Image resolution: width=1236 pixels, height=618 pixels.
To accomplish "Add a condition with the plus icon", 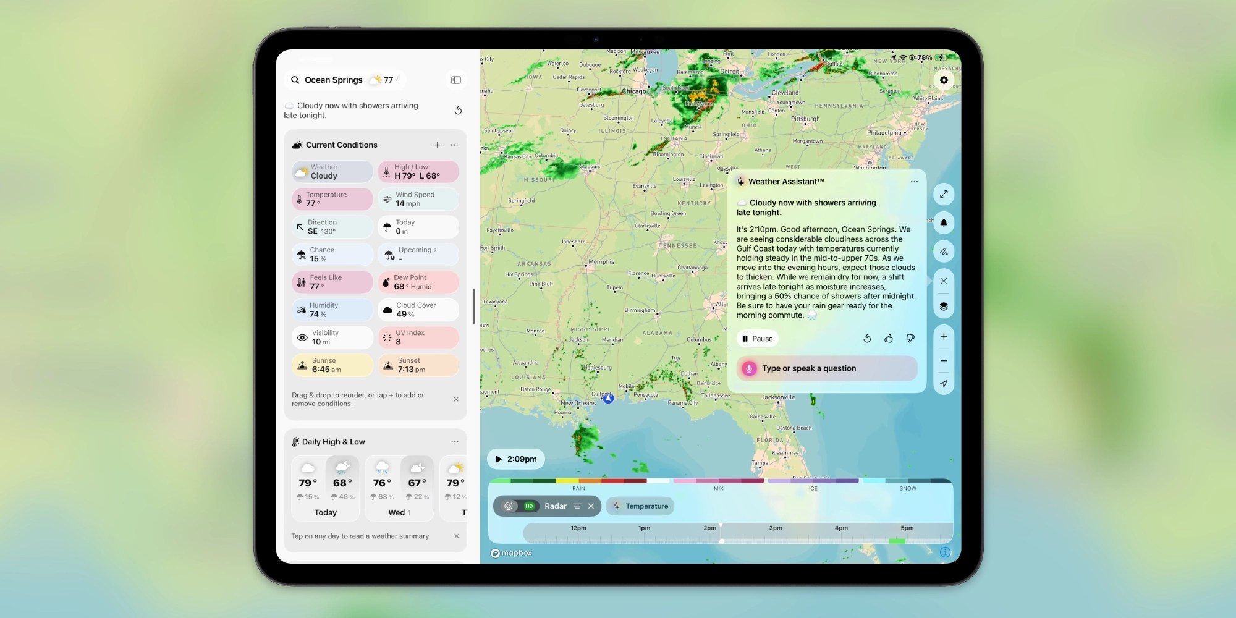I will pos(438,145).
